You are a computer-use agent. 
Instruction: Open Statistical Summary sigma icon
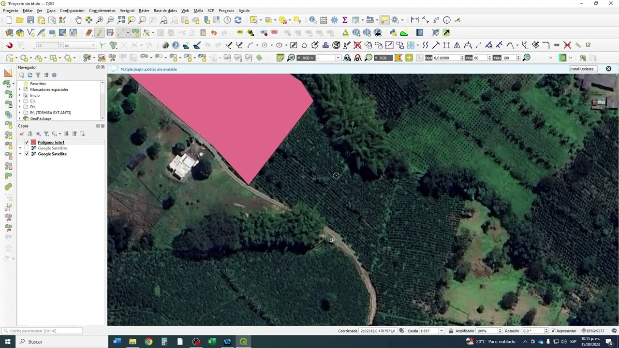point(345,20)
